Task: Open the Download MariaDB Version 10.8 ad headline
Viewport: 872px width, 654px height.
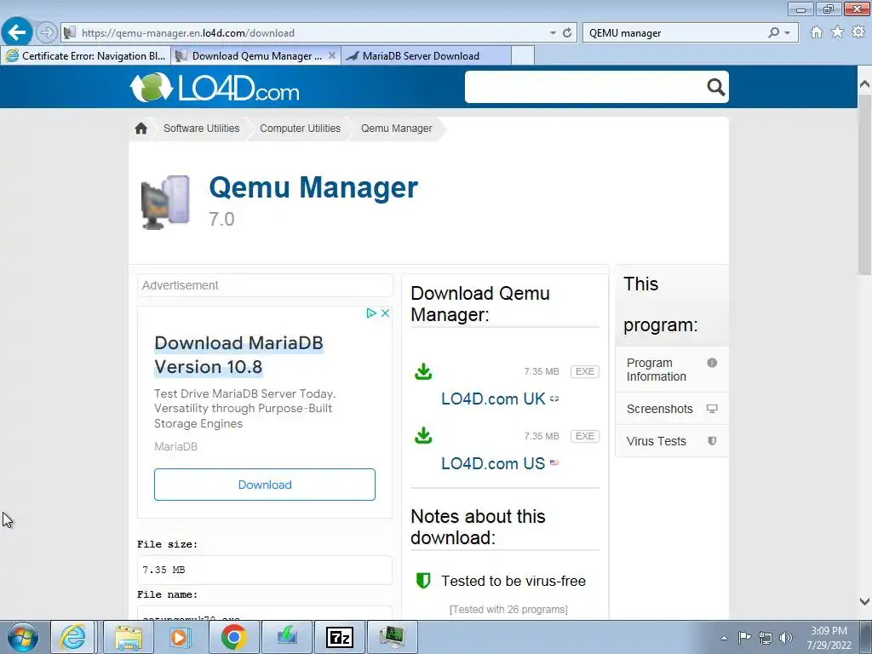Action: pyautogui.click(x=238, y=355)
